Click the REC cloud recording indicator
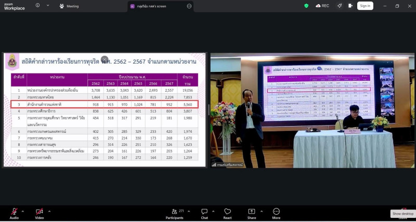Screen dimensions: 416x222 322,6
